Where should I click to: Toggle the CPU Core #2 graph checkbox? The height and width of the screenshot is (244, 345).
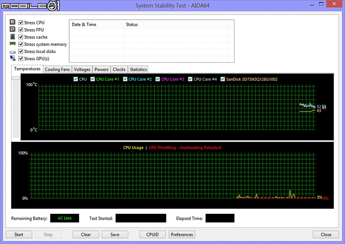tap(125, 79)
